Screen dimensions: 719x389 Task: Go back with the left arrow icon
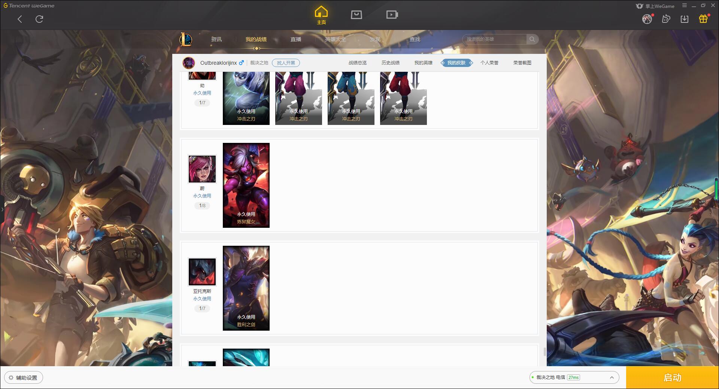[20, 19]
